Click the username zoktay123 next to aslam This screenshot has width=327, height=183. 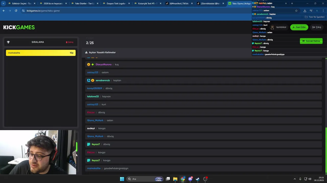click(x=92, y=72)
